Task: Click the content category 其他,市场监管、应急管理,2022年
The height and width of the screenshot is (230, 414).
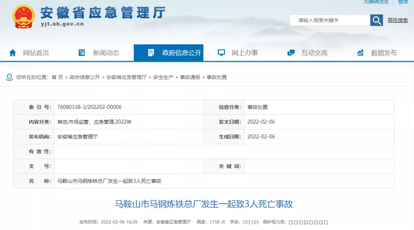Action: (94, 122)
